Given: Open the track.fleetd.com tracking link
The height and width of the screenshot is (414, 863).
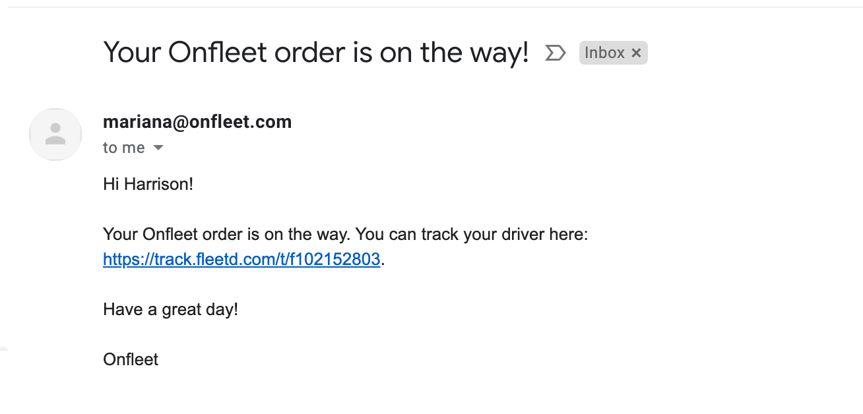Looking at the screenshot, I should coord(241,259).
